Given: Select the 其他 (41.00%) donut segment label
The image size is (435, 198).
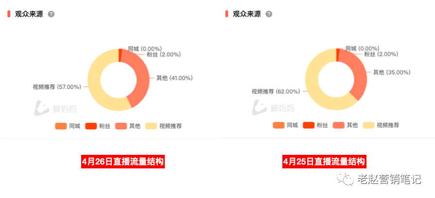Looking at the screenshot, I should pos(174,78).
